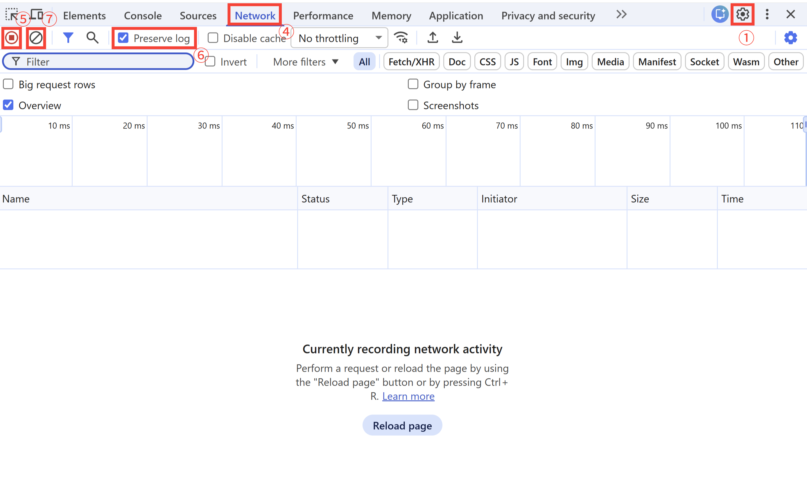Screen dimensions: 807x481
Task: Enable the Disable cache checkbox
Action: 213,38
